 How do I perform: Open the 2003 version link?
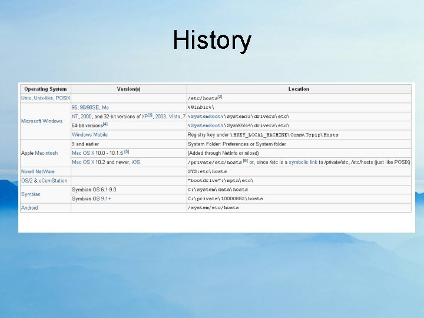[x=160, y=117]
